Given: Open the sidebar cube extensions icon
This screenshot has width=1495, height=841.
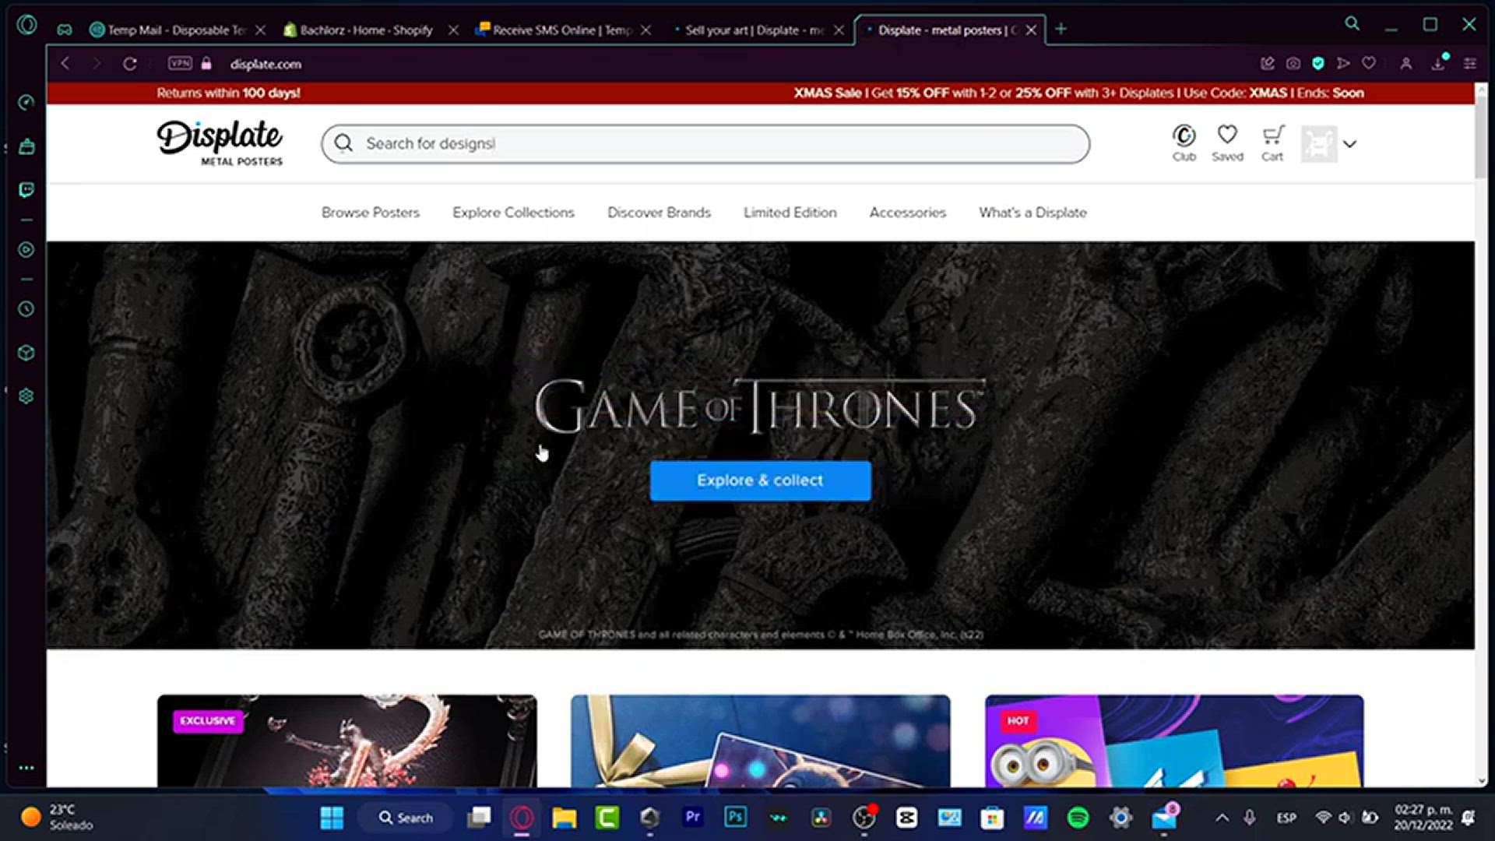Looking at the screenshot, I should point(26,353).
